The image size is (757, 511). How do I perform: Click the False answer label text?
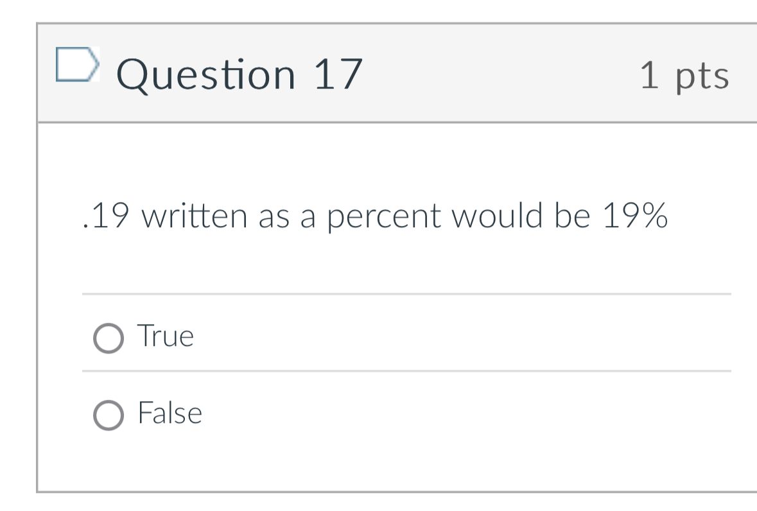pyautogui.click(x=170, y=413)
